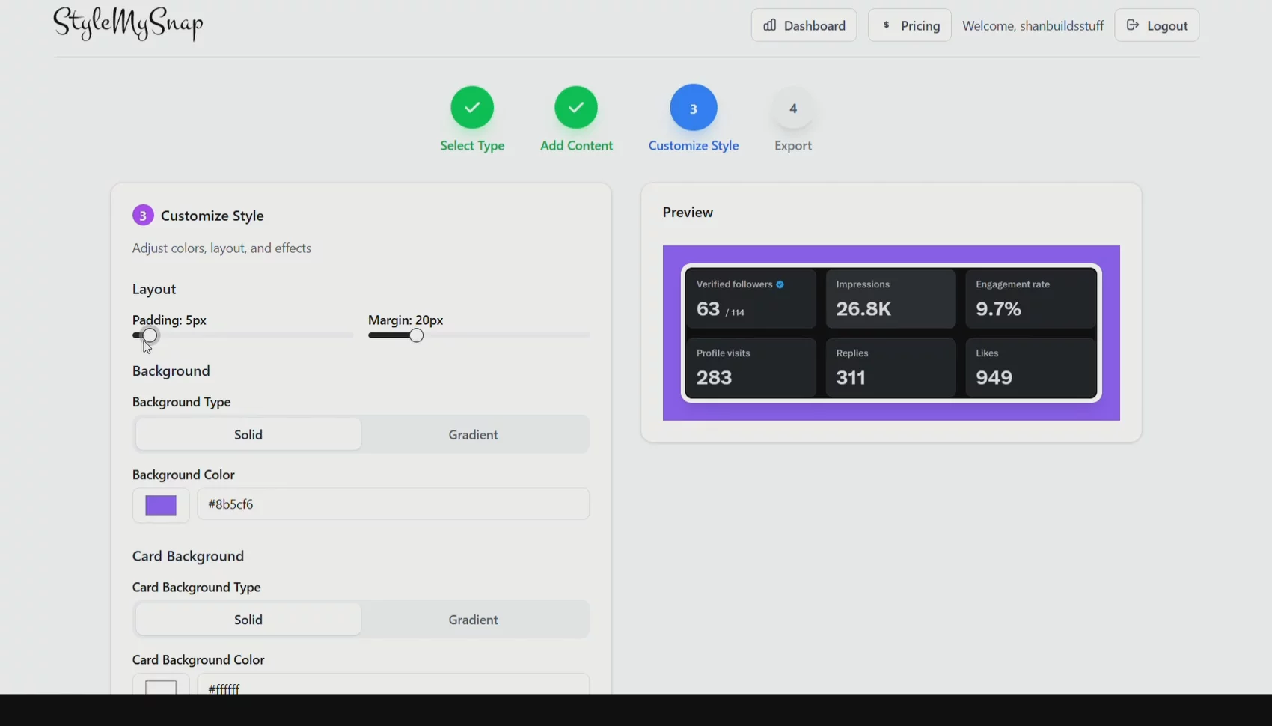Return to the Add Content step
Viewport: 1272px width, 726px height.
coord(575,108)
